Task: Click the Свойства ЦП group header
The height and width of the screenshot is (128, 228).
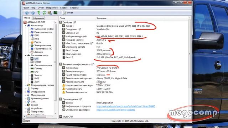Action: coord(68,22)
